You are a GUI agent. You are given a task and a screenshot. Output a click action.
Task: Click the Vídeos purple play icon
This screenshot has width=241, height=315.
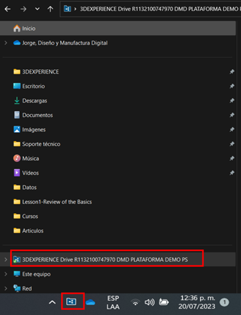[17, 172]
